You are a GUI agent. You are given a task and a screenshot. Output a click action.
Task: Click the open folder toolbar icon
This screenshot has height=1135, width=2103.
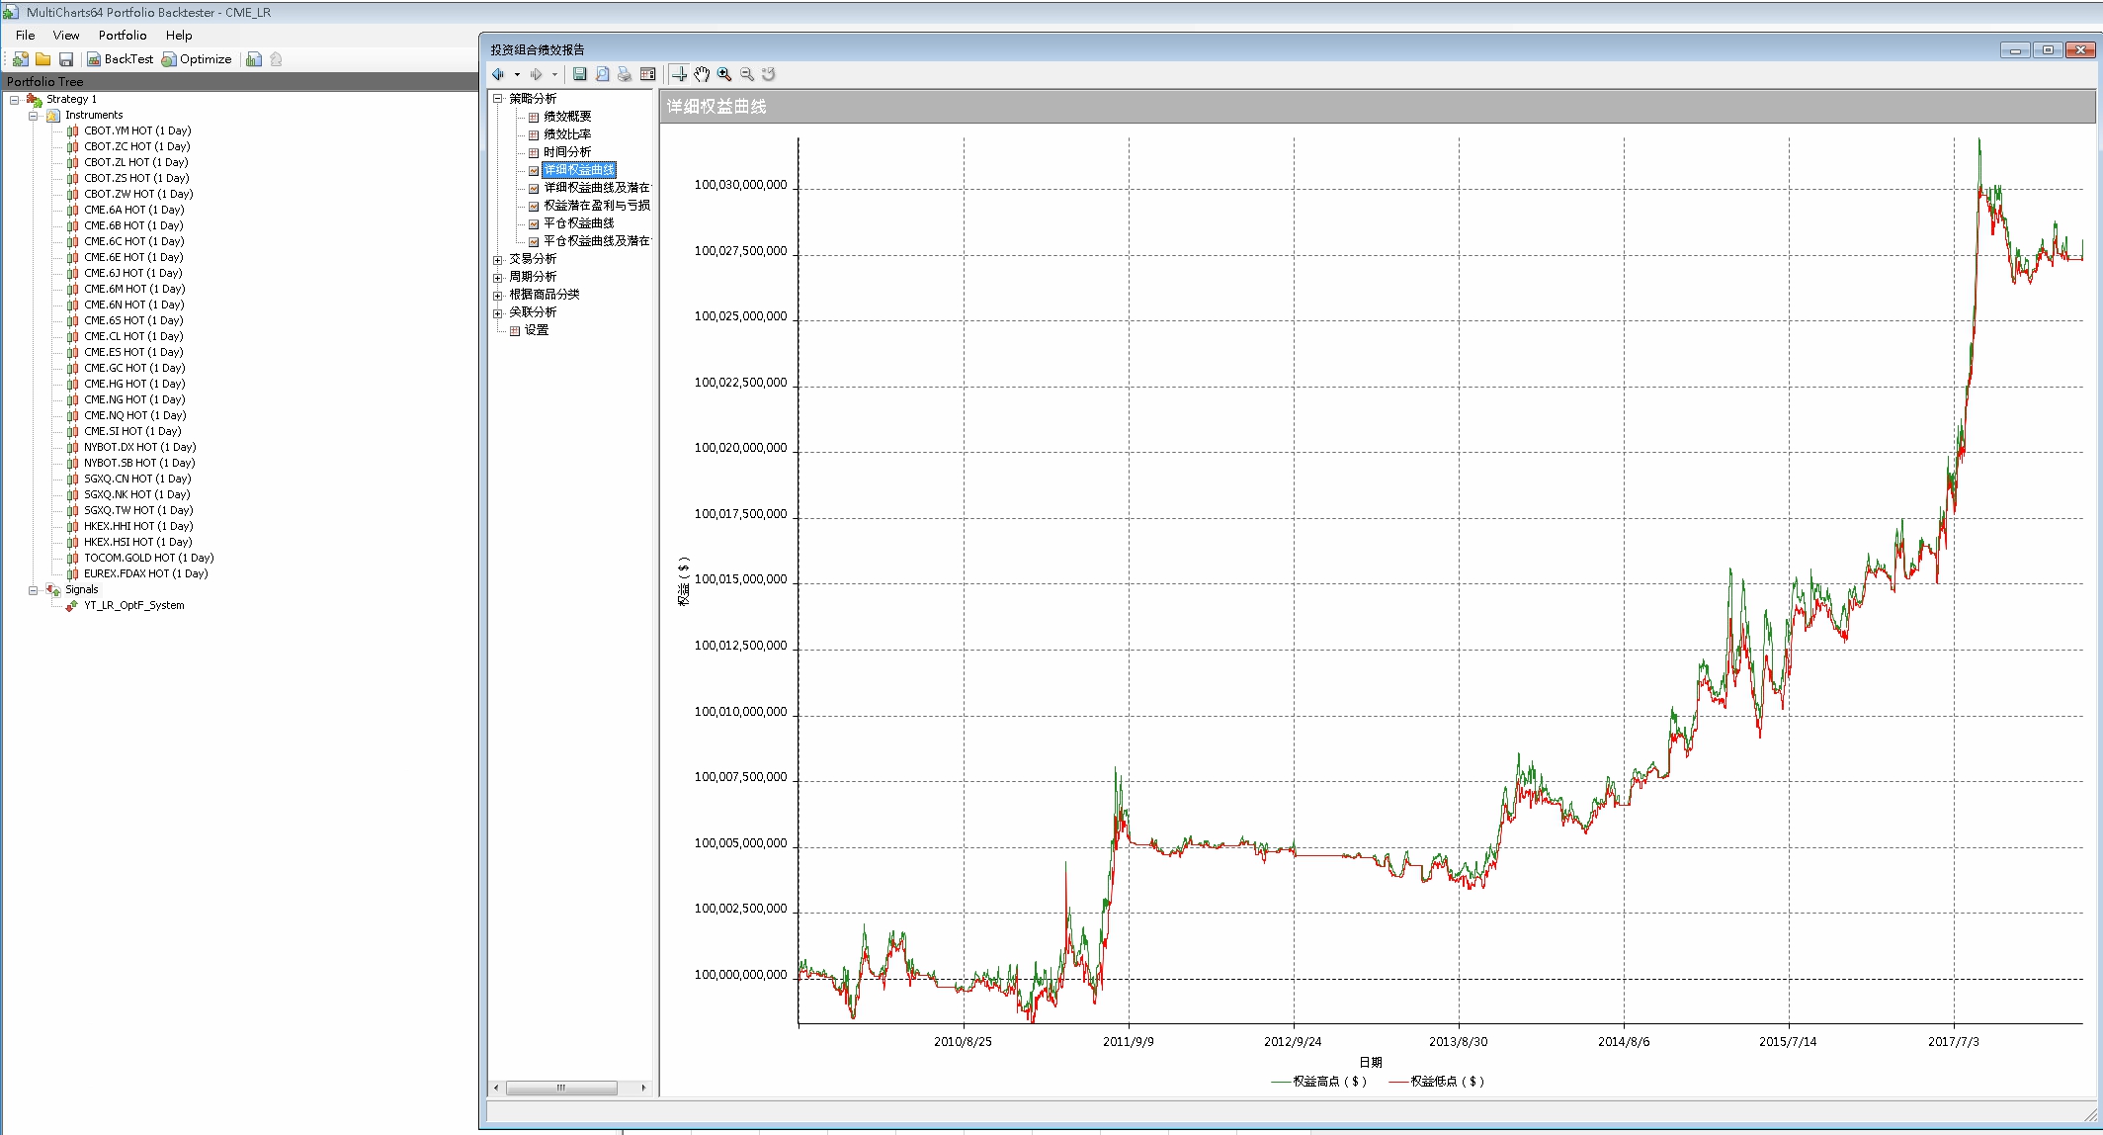point(42,59)
